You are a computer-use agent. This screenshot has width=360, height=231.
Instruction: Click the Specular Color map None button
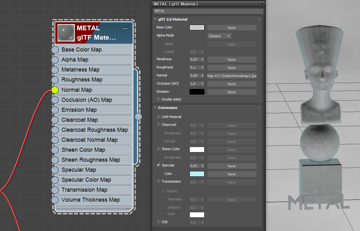[x=232, y=174]
